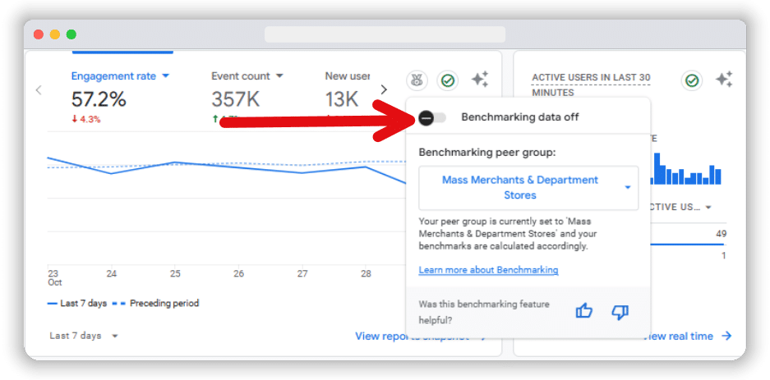Click the data quality checkmark icon beside the medal icon
770x380 pixels.
(x=447, y=80)
